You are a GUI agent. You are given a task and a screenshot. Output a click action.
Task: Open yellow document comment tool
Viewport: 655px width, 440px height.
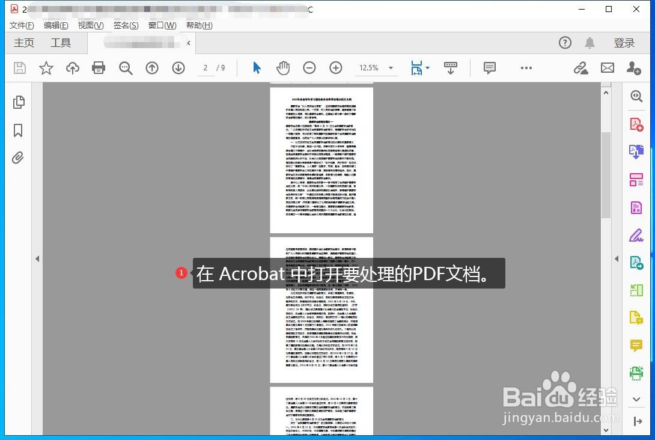point(636,317)
